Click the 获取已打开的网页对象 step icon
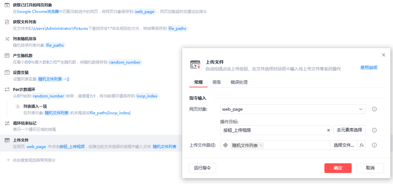Viewport: 393px width, 184px height. pos(7,5)
